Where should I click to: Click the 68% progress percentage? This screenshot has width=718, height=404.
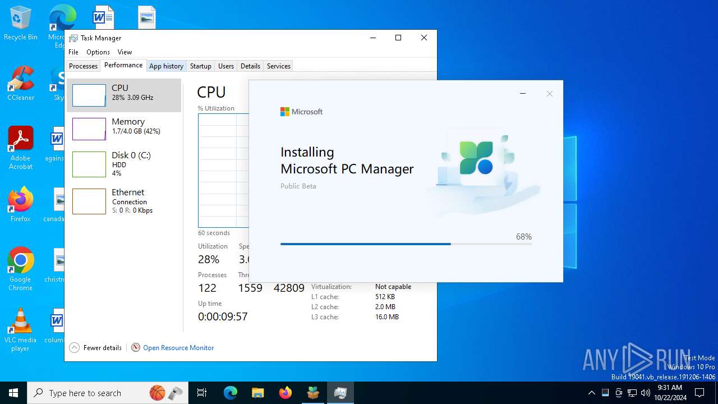524,237
